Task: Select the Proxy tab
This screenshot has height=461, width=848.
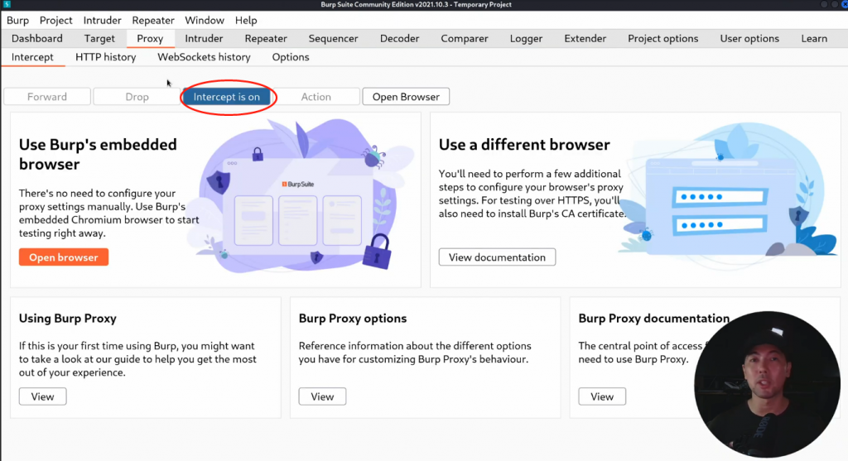Action: [150, 38]
